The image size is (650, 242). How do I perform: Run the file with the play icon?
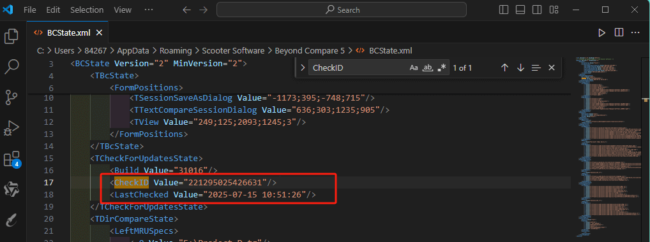602,33
